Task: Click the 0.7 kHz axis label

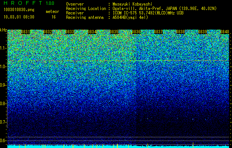Action: [3, 122]
